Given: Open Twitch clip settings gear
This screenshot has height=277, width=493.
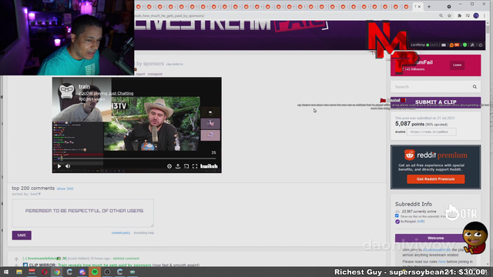Looking at the screenshot, I should coord(169,166).
